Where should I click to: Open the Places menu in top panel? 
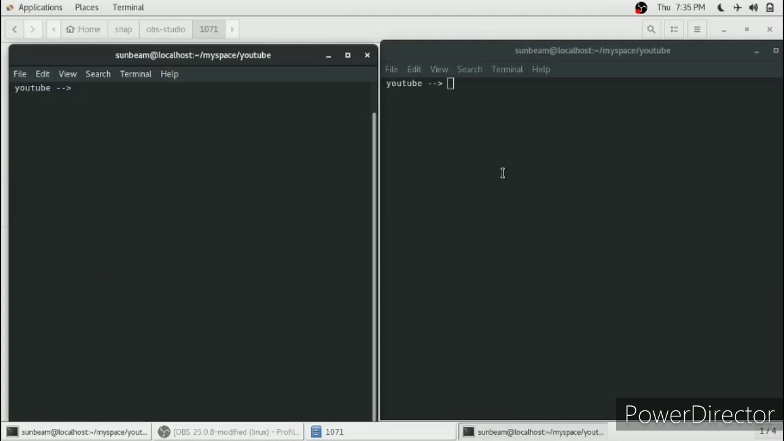click(x=86, y=7)
